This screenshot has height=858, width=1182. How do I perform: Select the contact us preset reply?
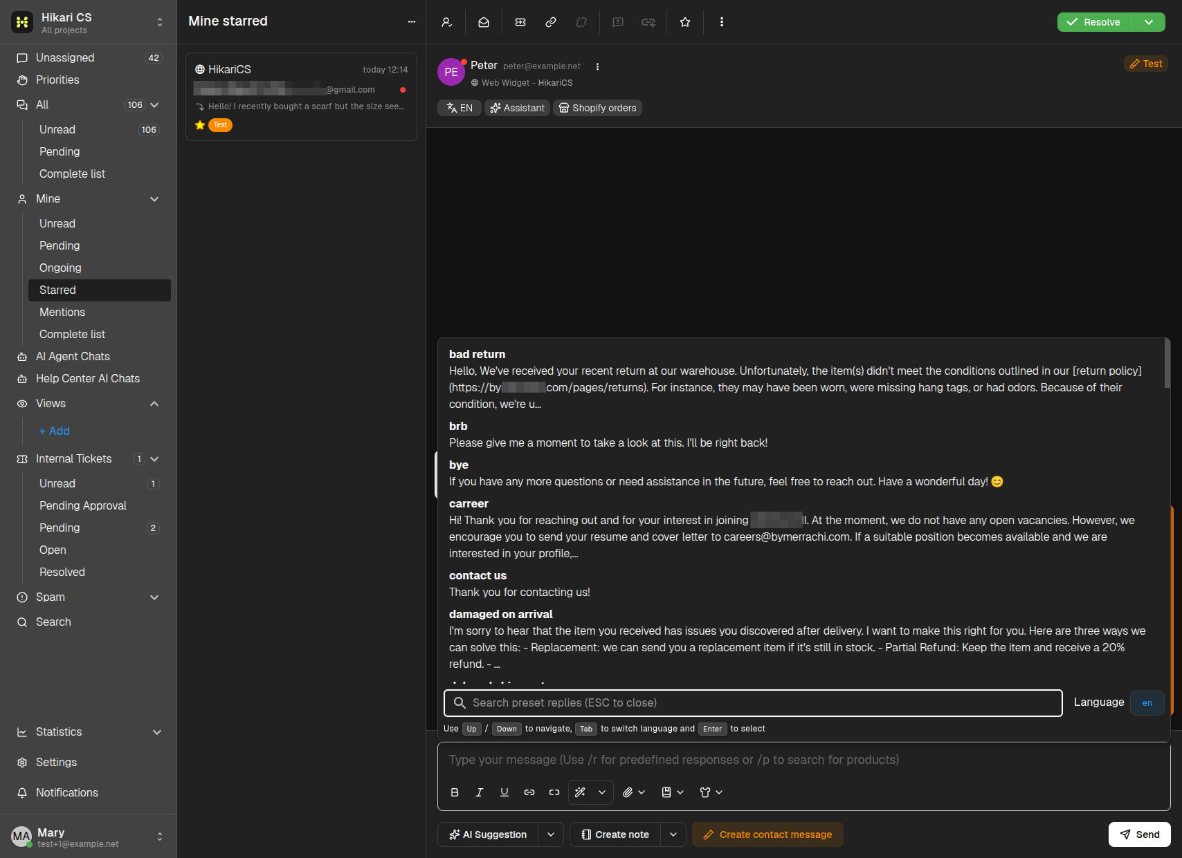pyautogui.click(x=802, y=584)
